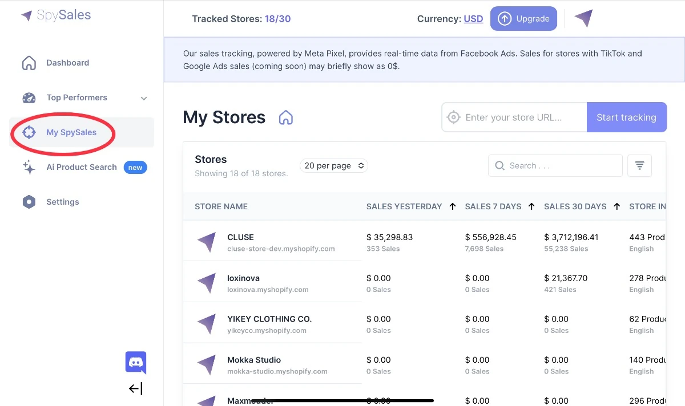Sort by Sales 30 Days arrow
This screenshot has height=406, width=685.
[617, 206]
